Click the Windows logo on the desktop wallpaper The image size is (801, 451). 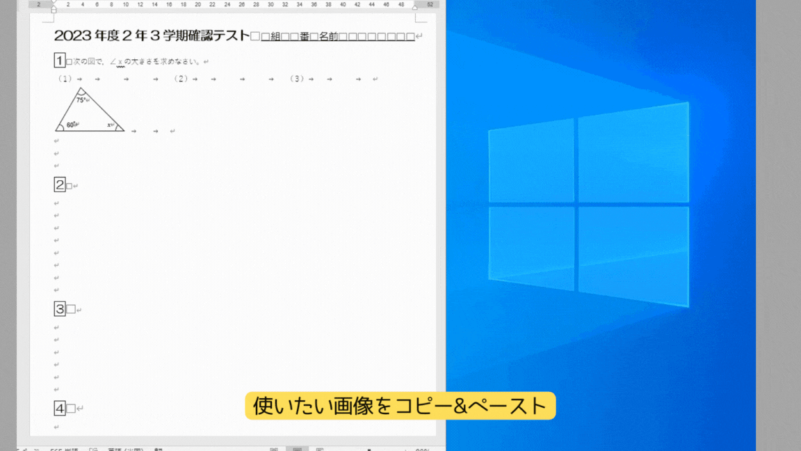click(588, 205)
